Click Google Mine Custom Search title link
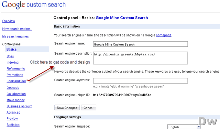 (122, 18)
